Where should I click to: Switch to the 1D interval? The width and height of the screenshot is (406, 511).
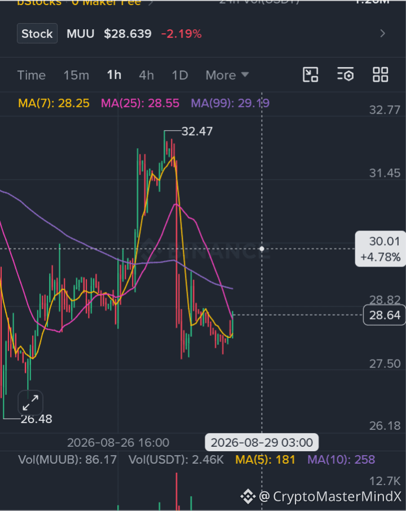click(x=180, y=75)
